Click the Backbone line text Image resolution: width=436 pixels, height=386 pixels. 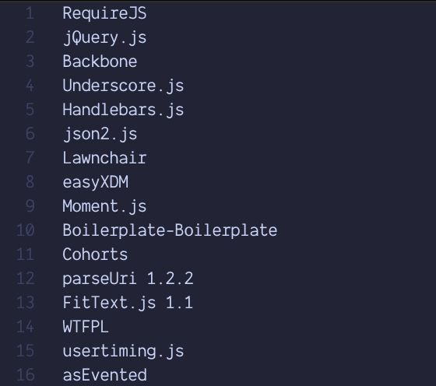pos(100,61)
